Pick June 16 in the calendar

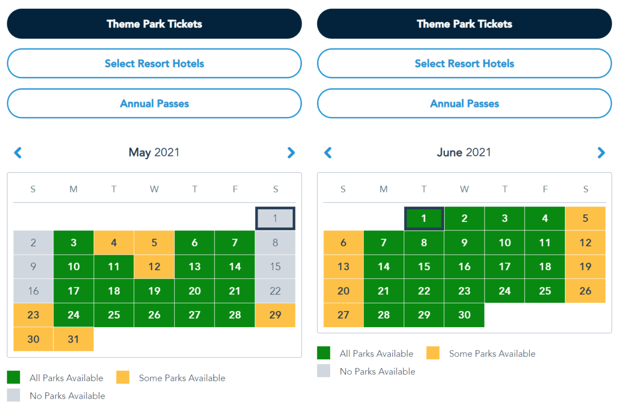click(x=464, y=267)
